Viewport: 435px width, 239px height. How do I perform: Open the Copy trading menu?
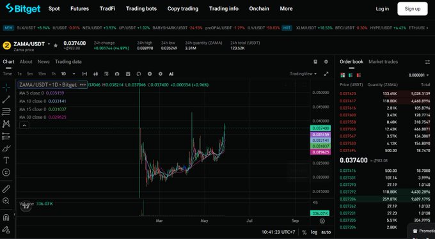coord(183,8)
